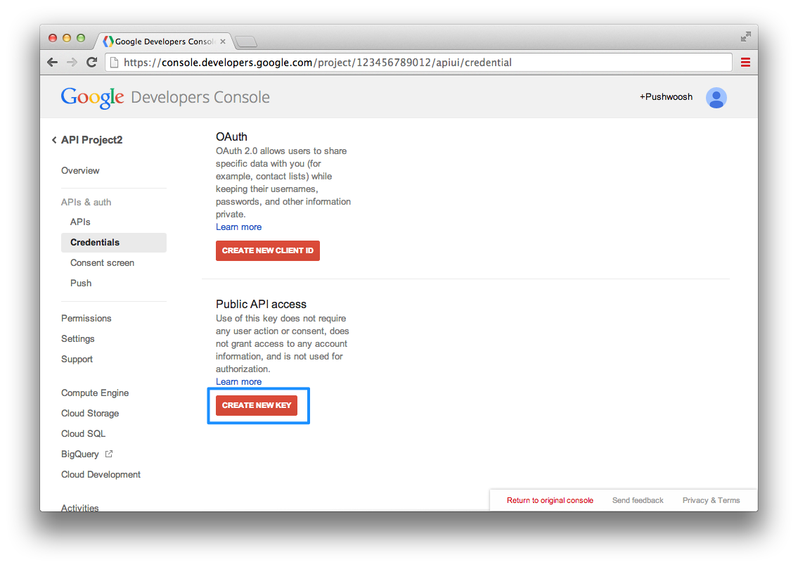Select the Google Developers Console browser tab
The image size is (798, 567).
(165, 42)
